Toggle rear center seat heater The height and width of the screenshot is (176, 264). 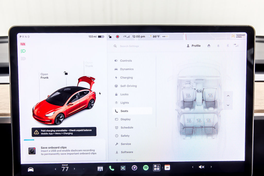pos(199,121)
